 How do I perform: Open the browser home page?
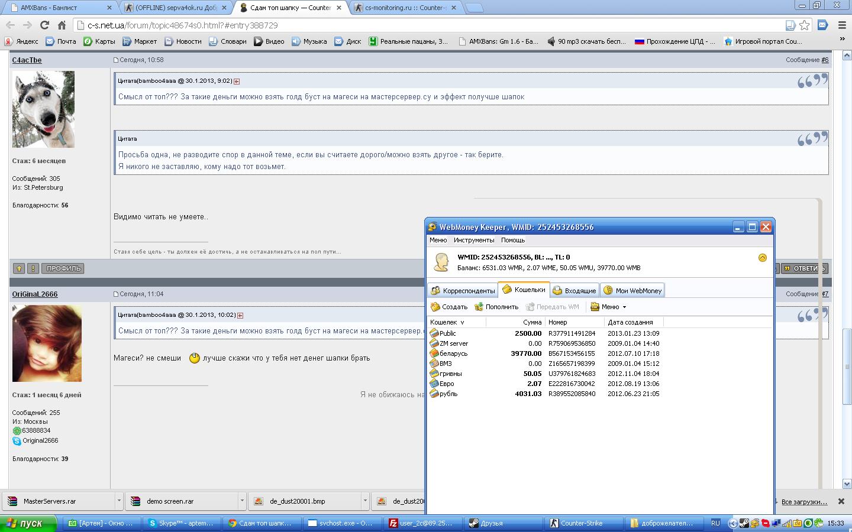62,25
